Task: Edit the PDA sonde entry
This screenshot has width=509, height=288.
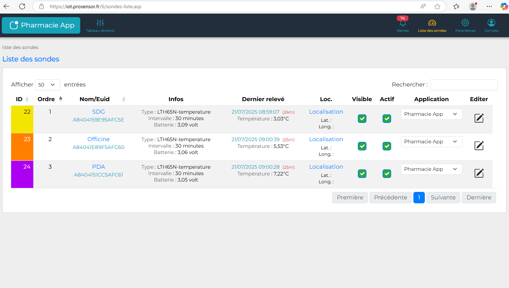Action: (479, 173)
